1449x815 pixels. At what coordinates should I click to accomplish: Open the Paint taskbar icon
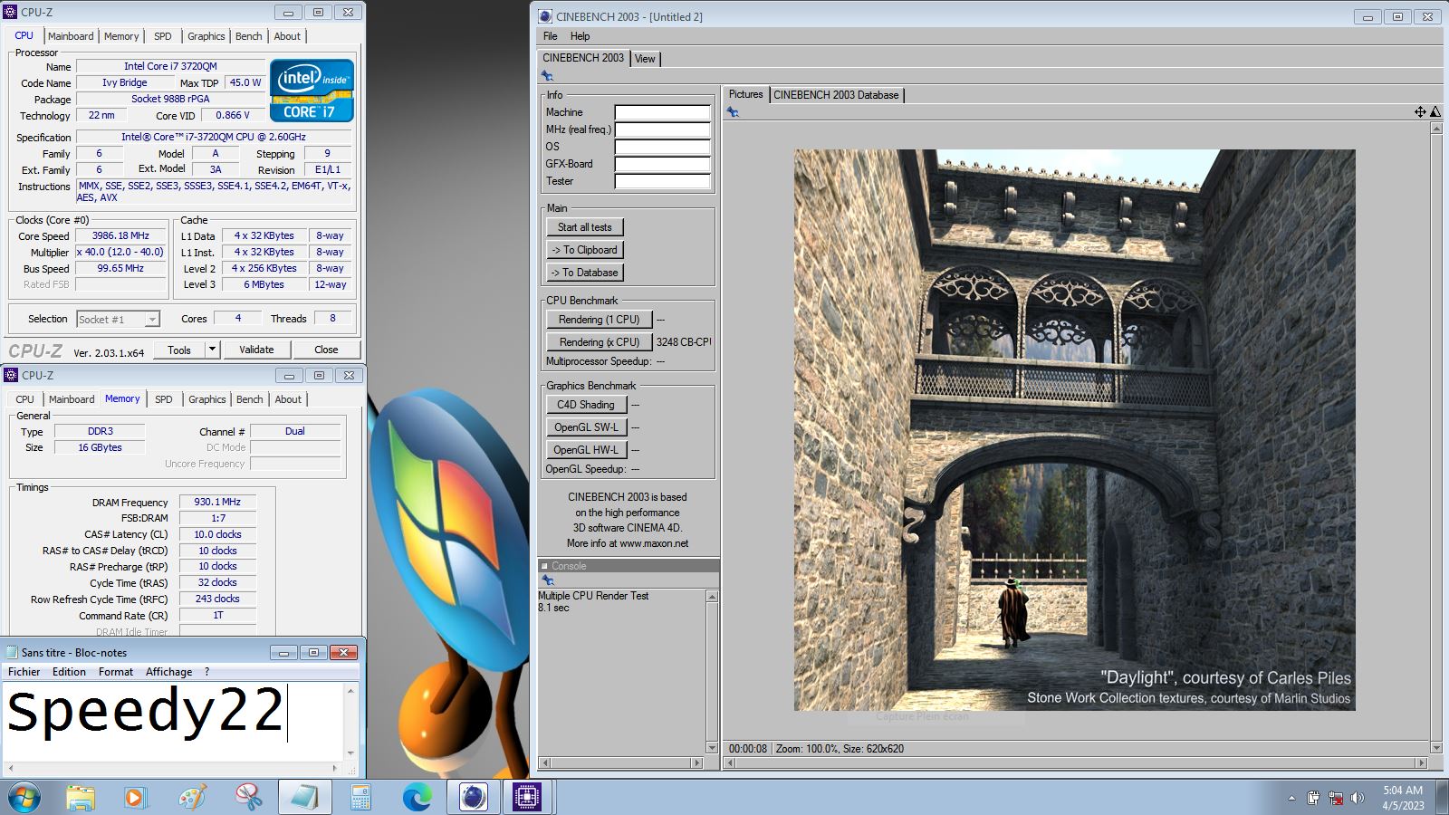coord(192,797)
